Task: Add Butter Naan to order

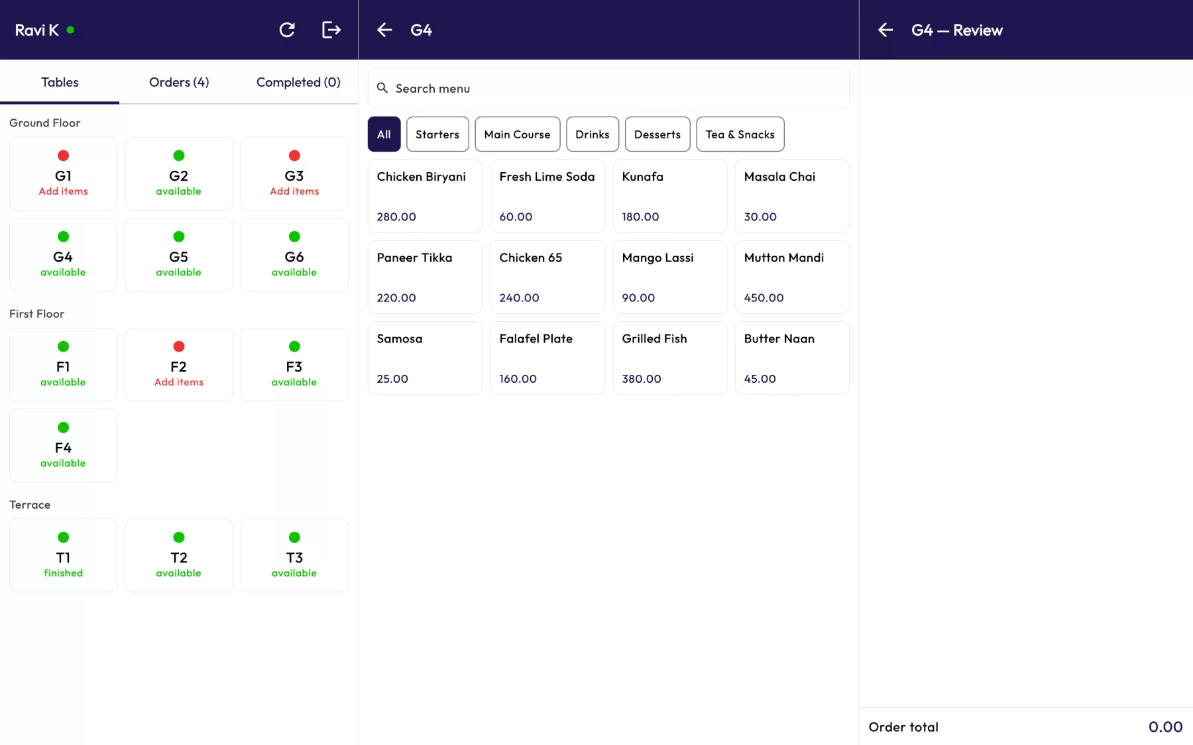Action: [x=792, y=358]
